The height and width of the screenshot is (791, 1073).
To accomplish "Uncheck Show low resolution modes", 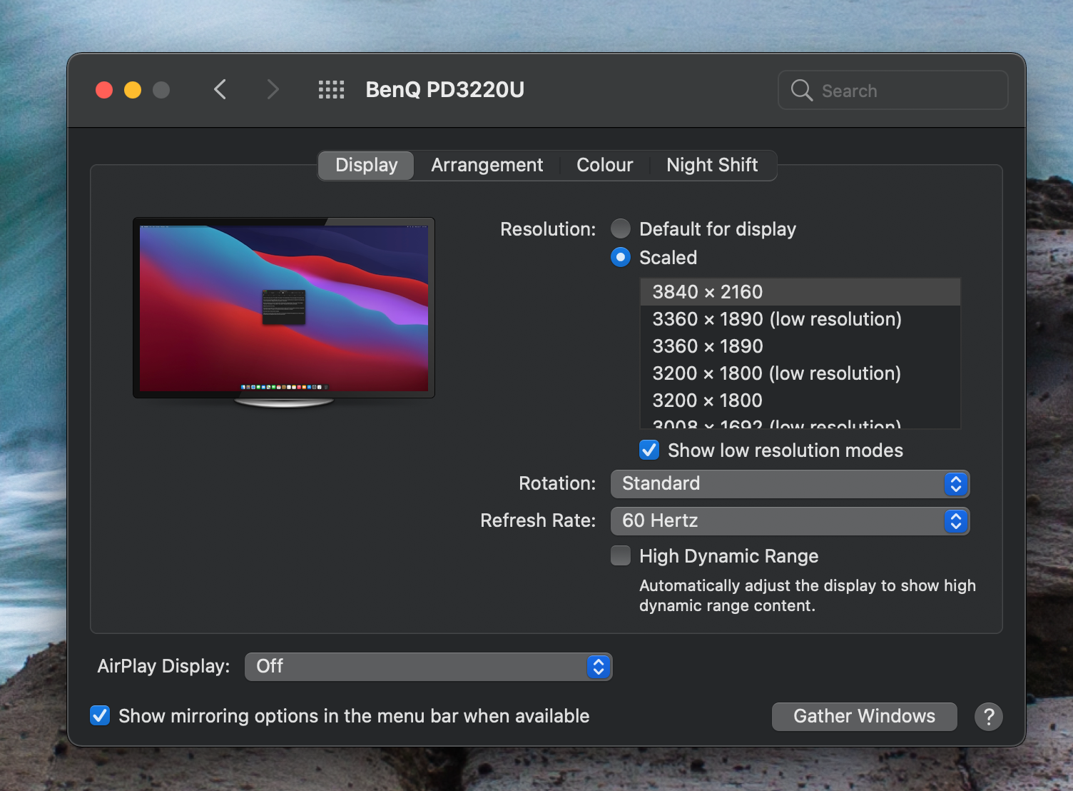I will pos(649,450).
